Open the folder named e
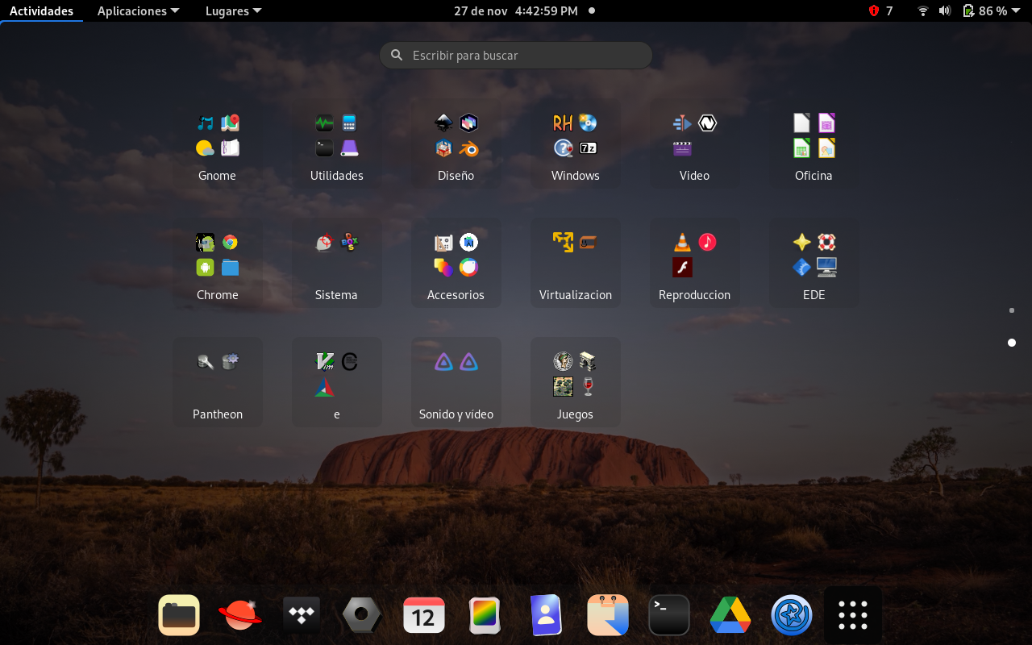The height and width of the screenshot is (645, 1032). [337, 382]
